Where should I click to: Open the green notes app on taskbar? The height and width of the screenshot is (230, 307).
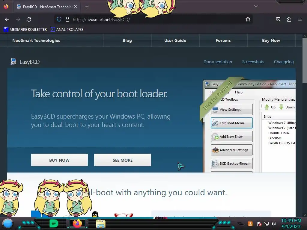point(54,223)
